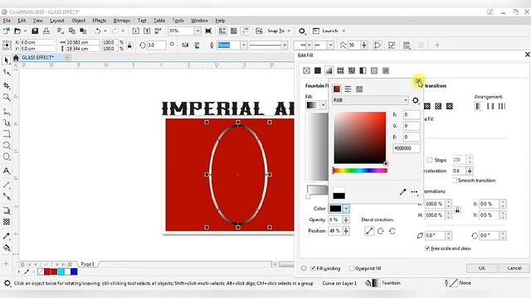Screen dimensions: 531x298
Task: Expand the Snap To dropdown
Action: point(289,31)
